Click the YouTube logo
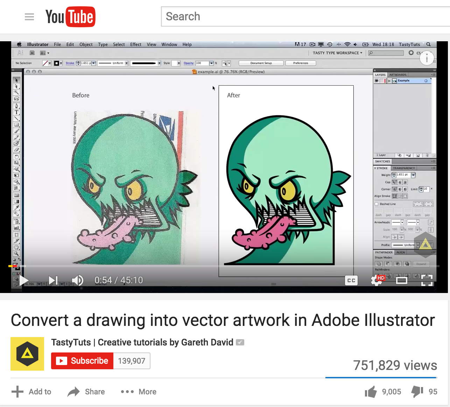Screen dimensions: 450x407 point(70,17)
